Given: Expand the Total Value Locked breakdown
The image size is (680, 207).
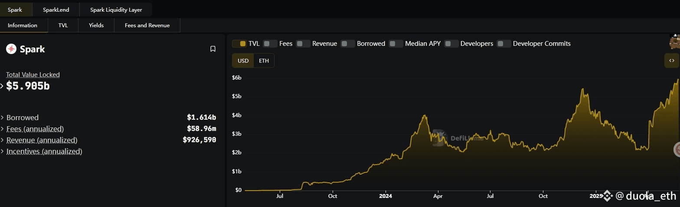Looking at the screenshot, I should (2, 86).
